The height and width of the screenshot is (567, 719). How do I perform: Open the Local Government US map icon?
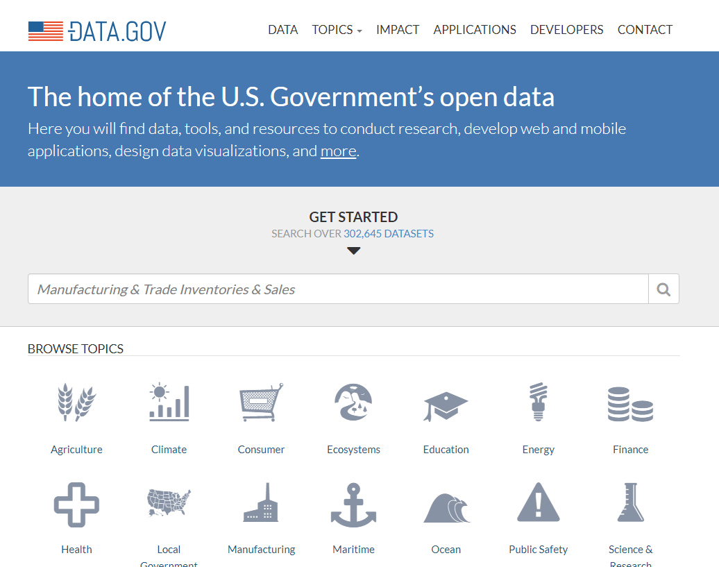(x=169, y=502)
